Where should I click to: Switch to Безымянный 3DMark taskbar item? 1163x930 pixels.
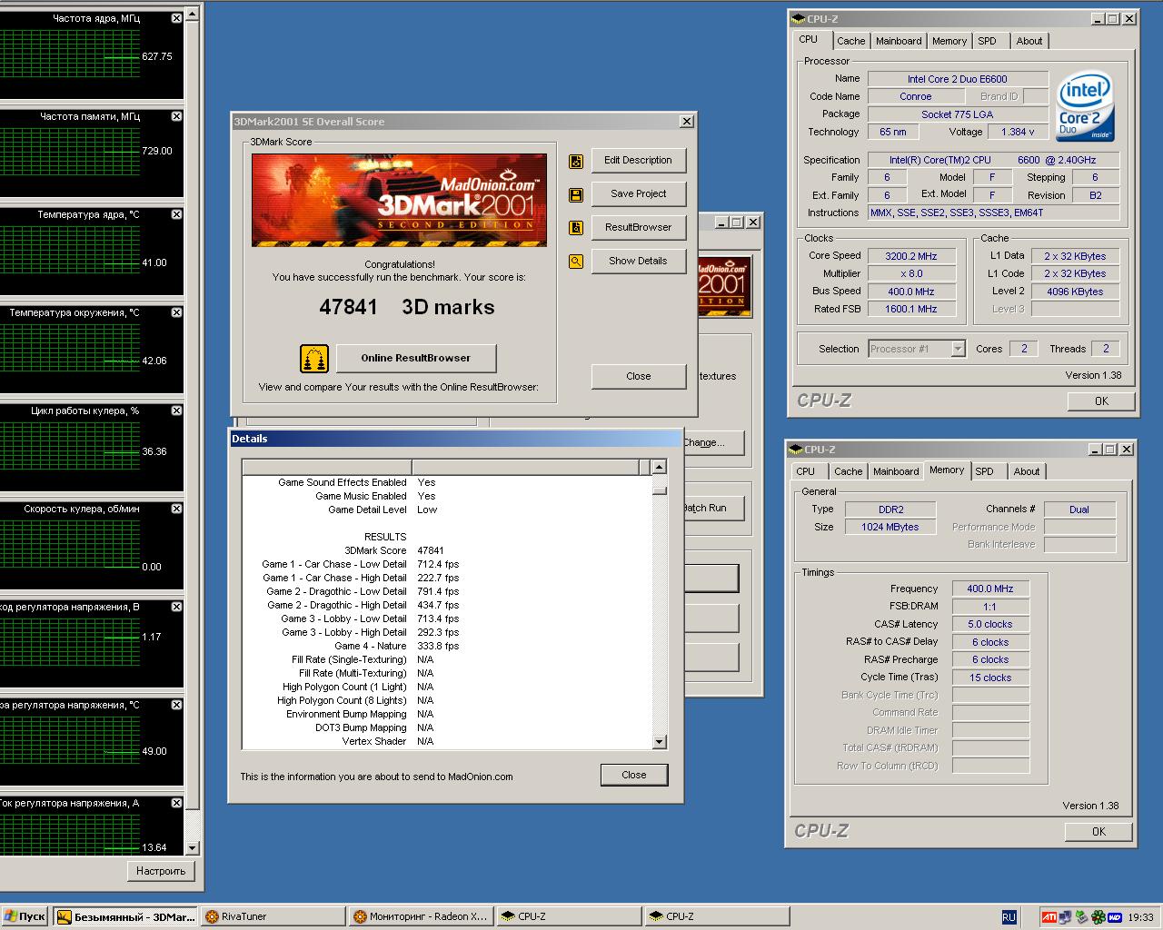[x=125, y=917]
